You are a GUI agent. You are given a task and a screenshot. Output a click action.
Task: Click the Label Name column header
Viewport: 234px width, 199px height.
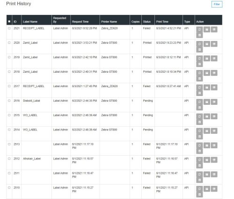pos(30,21)
